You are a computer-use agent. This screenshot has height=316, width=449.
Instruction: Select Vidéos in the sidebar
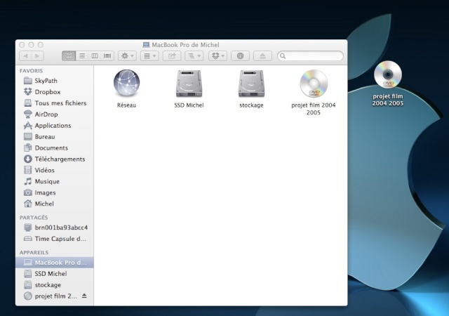pyautogui.click(x=55, y=171)
